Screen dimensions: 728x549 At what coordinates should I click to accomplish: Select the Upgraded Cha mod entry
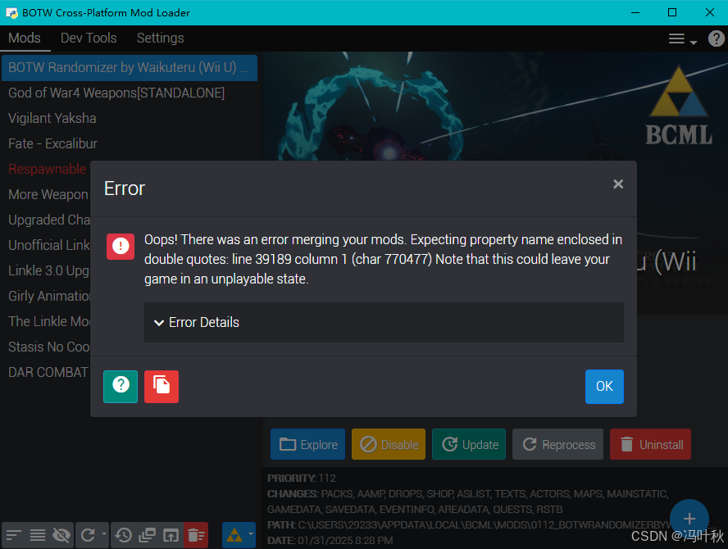coord(47,220)
